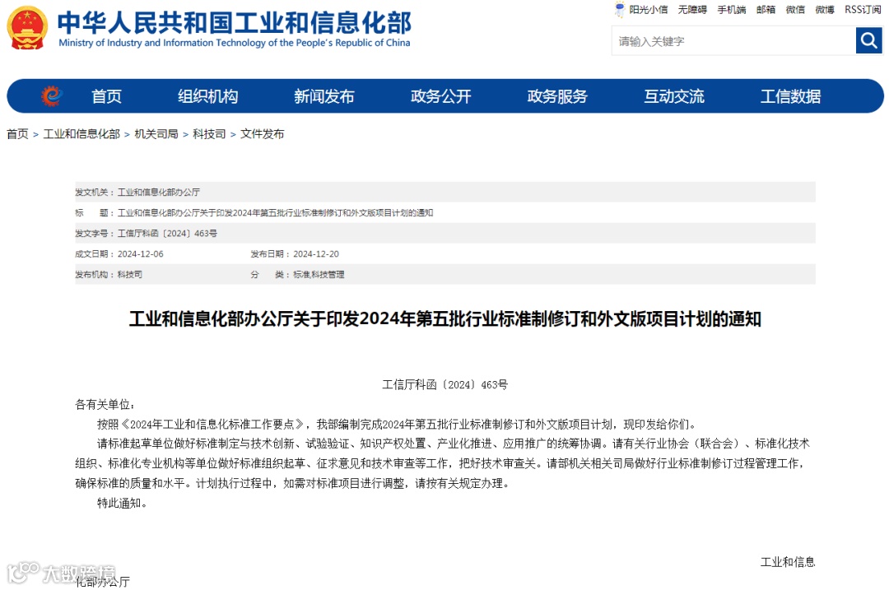Click the bold article headline
Screen dimensions: 889x590
pos(445,319)
